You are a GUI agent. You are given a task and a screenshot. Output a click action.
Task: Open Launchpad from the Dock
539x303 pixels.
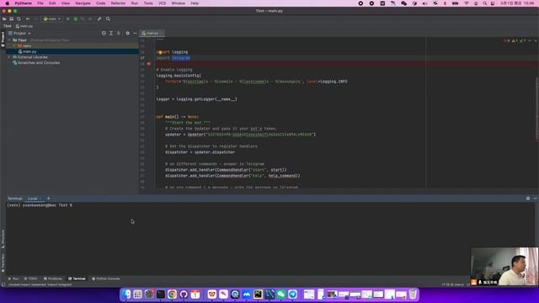[137, 294]
